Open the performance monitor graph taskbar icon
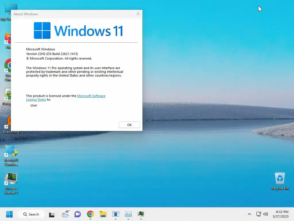This screenshot has height=221, width=294. point(128,214)
